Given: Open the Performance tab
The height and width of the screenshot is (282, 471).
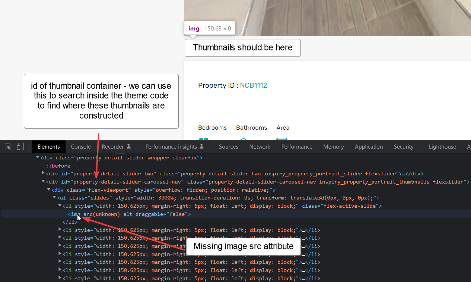Looking at the screenshot, I should [x=297, y=147].
